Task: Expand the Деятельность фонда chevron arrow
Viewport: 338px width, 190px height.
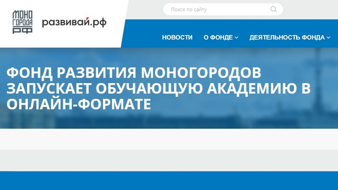Action: [328, 38]
